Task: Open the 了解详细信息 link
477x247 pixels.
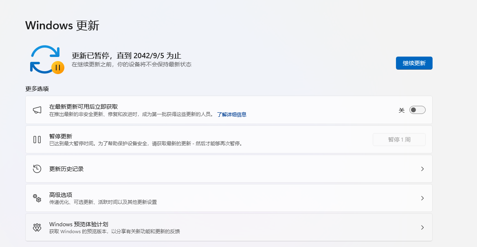Action: coord(231,114)
